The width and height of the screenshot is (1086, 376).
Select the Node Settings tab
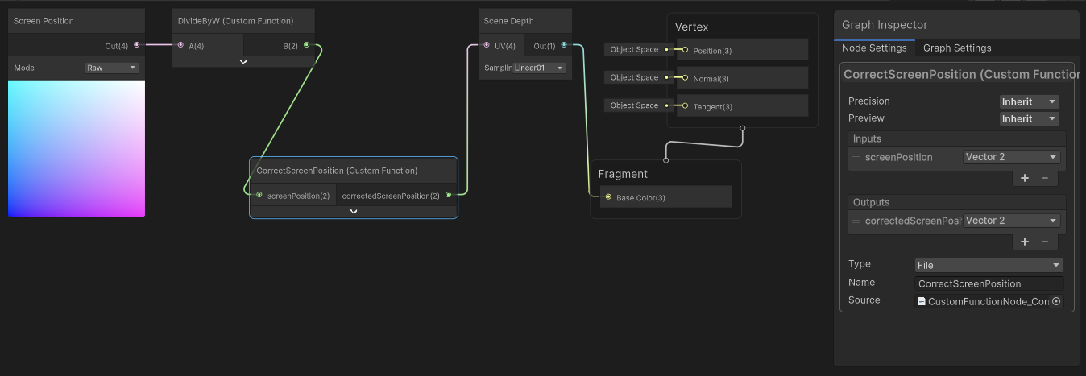[874, 48]
